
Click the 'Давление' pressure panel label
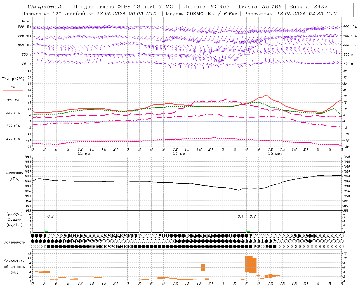15,172
